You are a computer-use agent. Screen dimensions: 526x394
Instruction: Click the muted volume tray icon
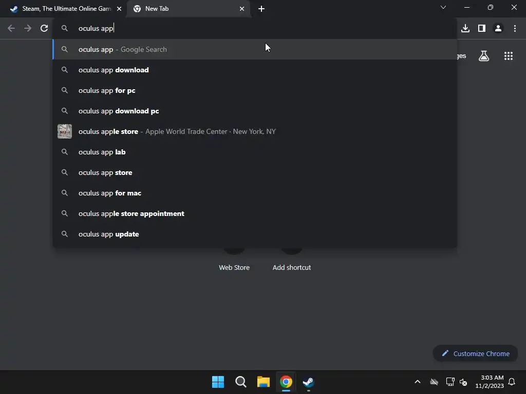(463, 382)
